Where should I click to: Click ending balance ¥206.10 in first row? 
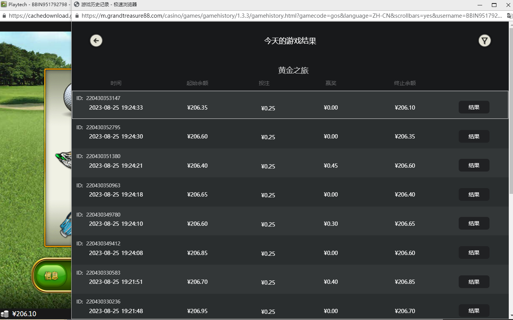point(405,108)
